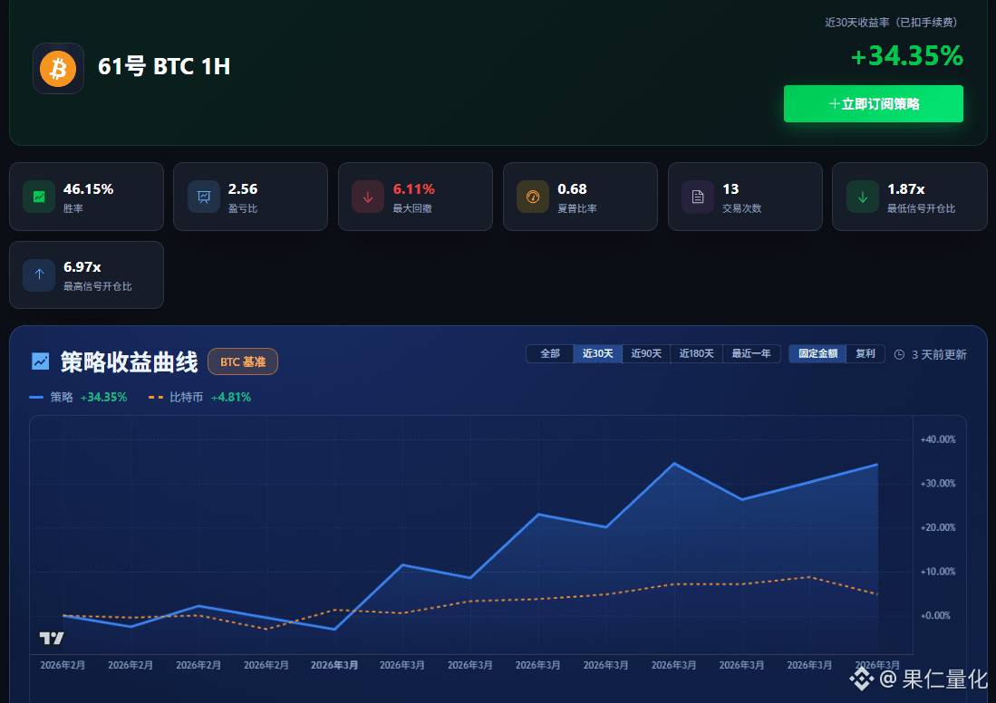Viewport: 996px width, 703px height.
Task: Click the orange Bitcoin logo icon
Action: point(58,69)
